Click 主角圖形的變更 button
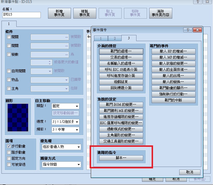This screenshot has width=213, height=185. point(121,135)
